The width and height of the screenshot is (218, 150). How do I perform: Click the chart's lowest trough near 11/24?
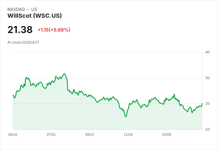click(126, 117)
